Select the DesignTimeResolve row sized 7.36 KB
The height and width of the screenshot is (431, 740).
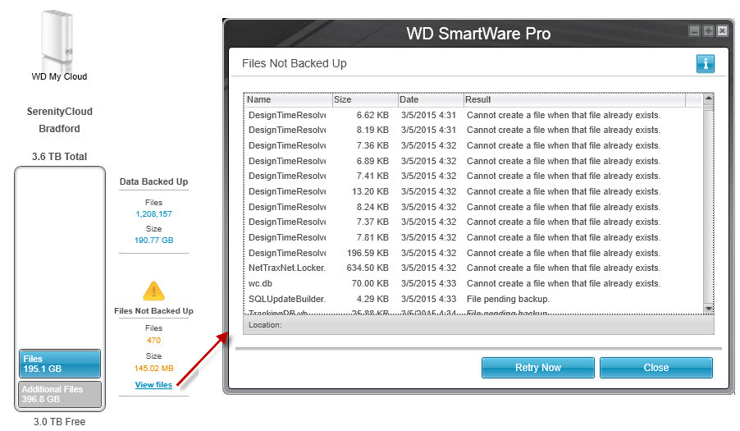(473, 145)
